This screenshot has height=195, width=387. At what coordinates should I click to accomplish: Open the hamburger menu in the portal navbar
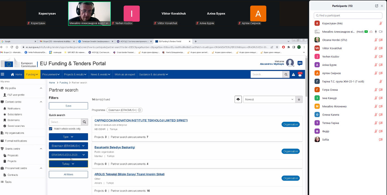[3, 74]
